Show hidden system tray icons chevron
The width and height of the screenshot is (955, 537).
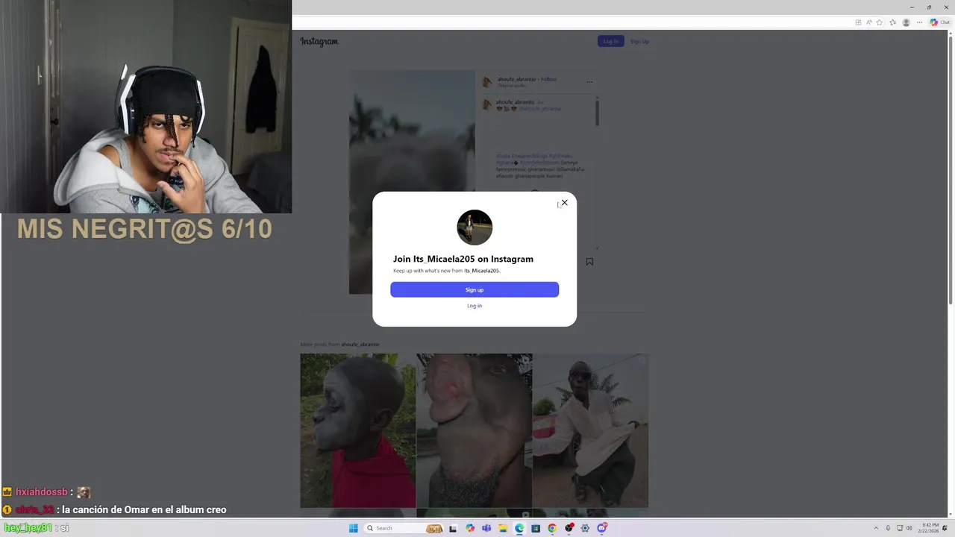point(876,528)
